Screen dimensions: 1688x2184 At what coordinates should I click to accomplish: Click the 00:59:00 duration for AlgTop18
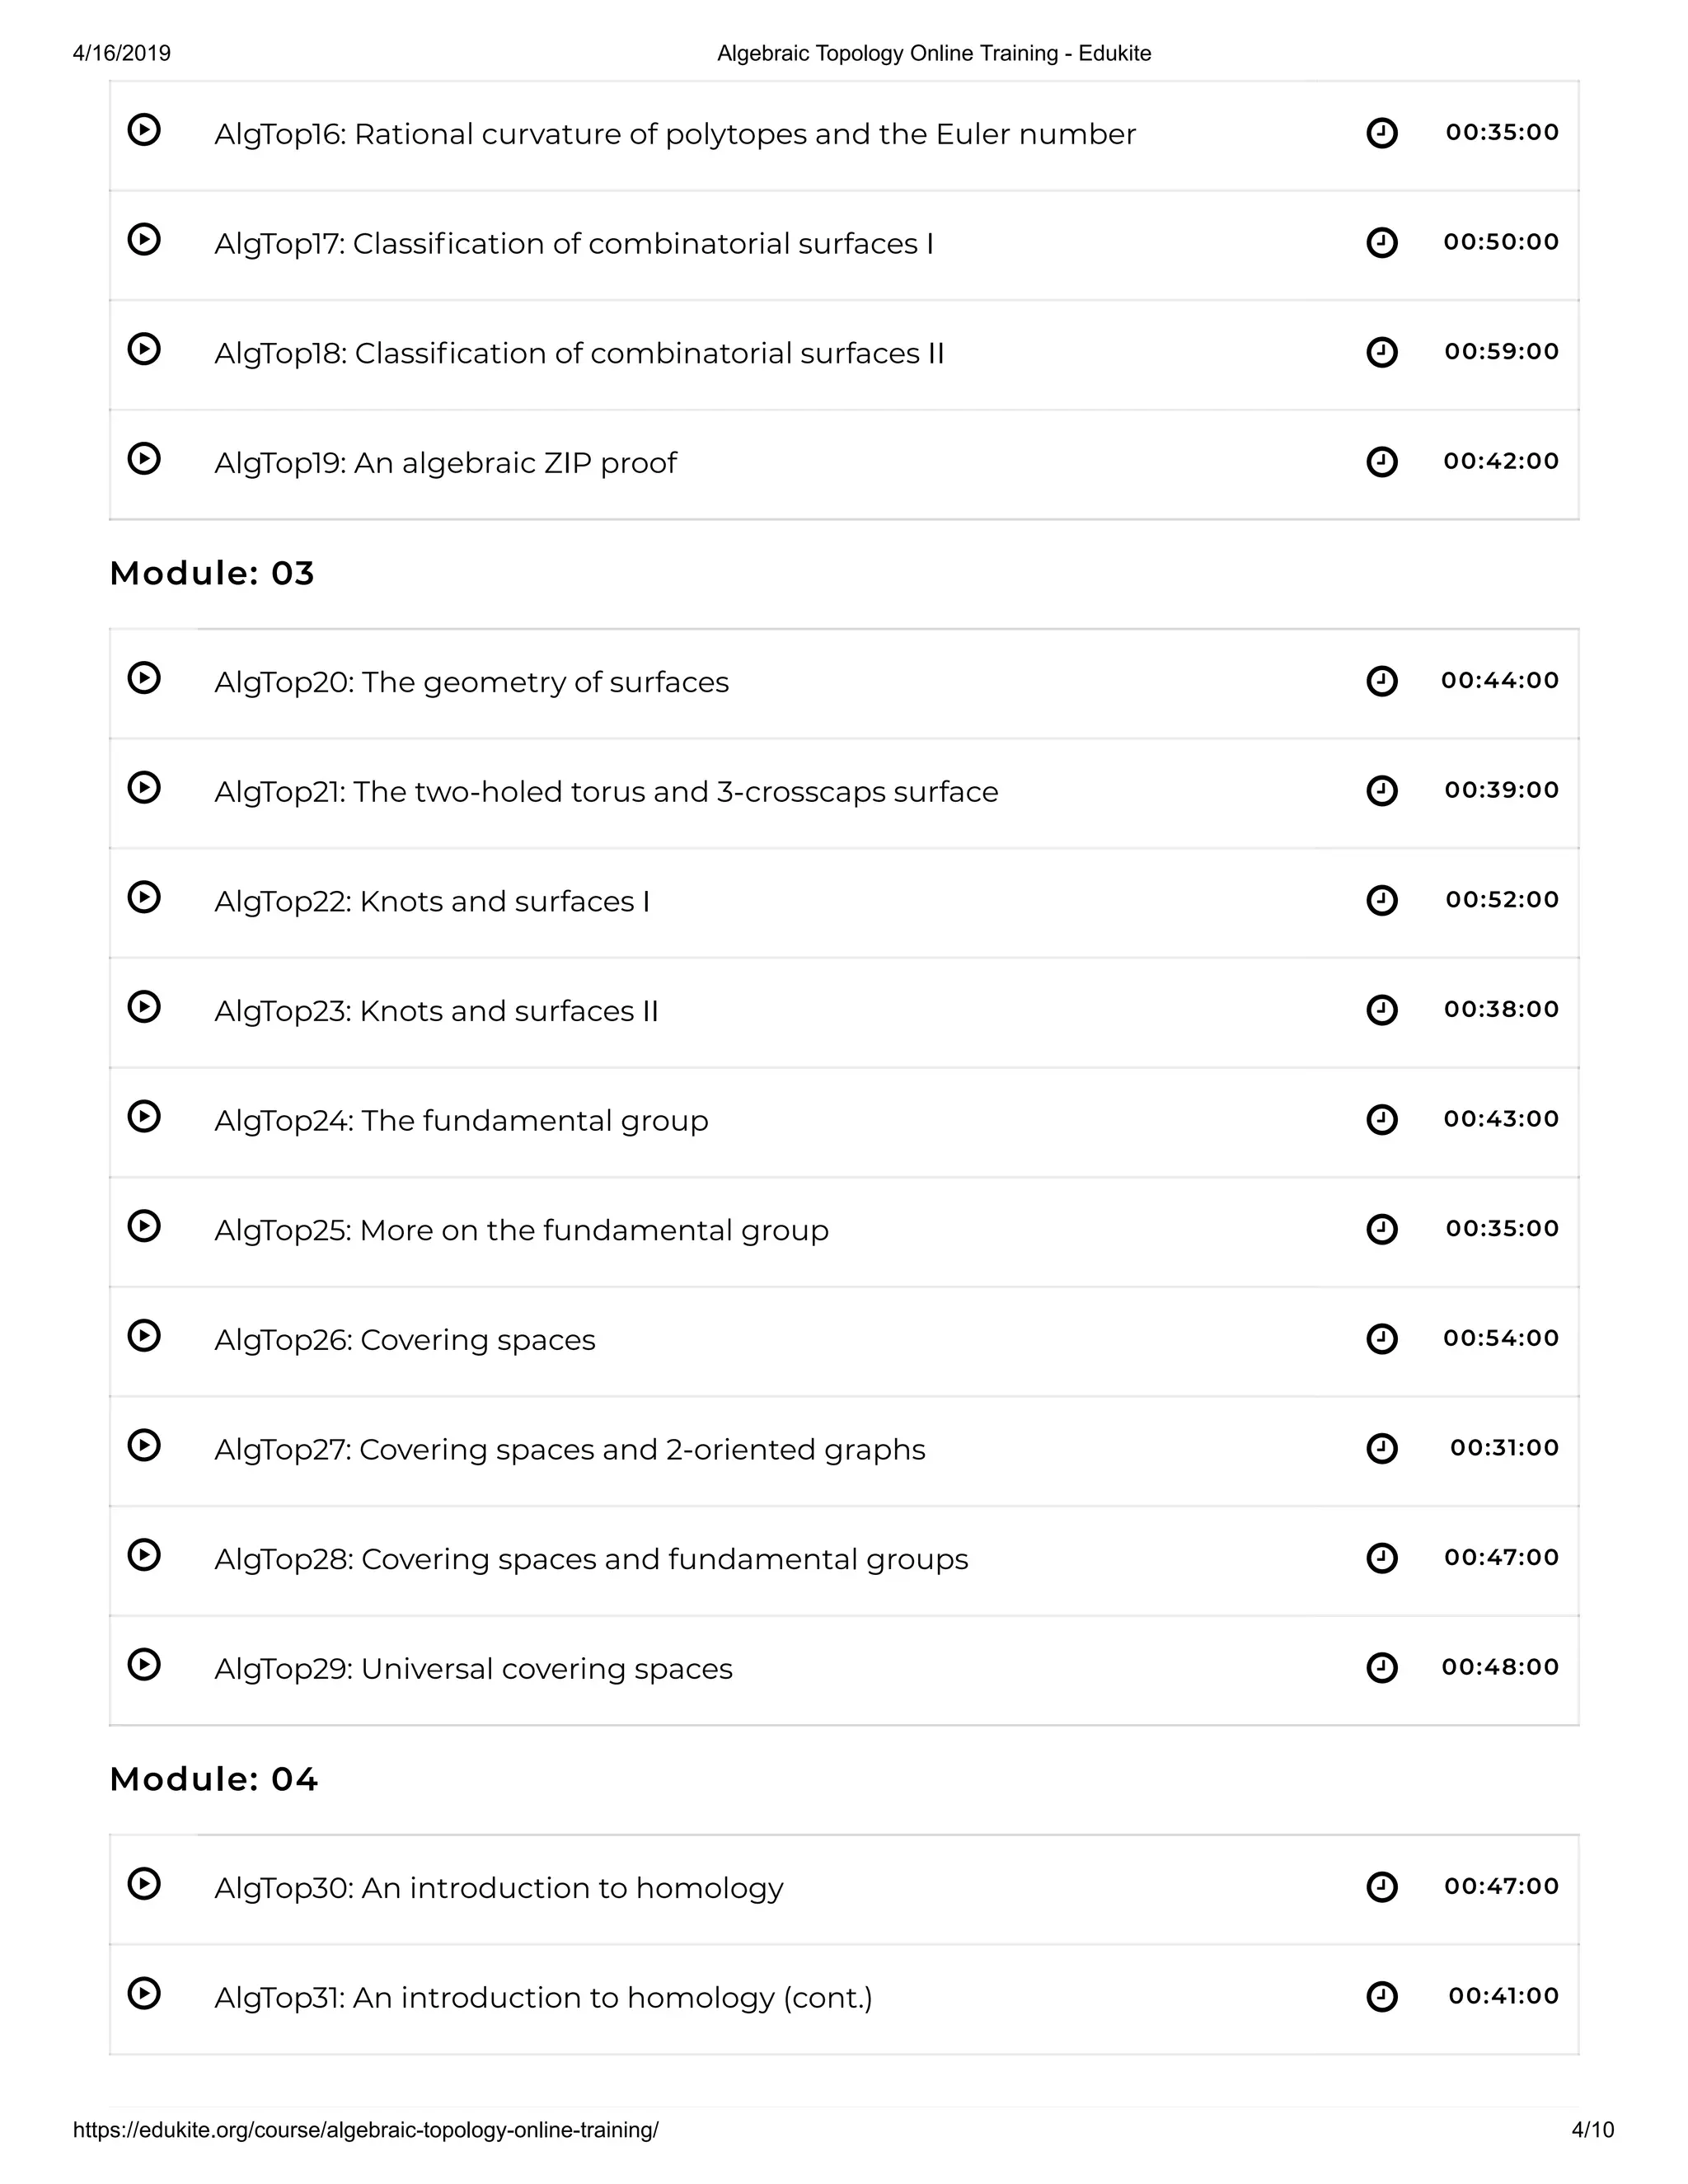(1501, 352)
